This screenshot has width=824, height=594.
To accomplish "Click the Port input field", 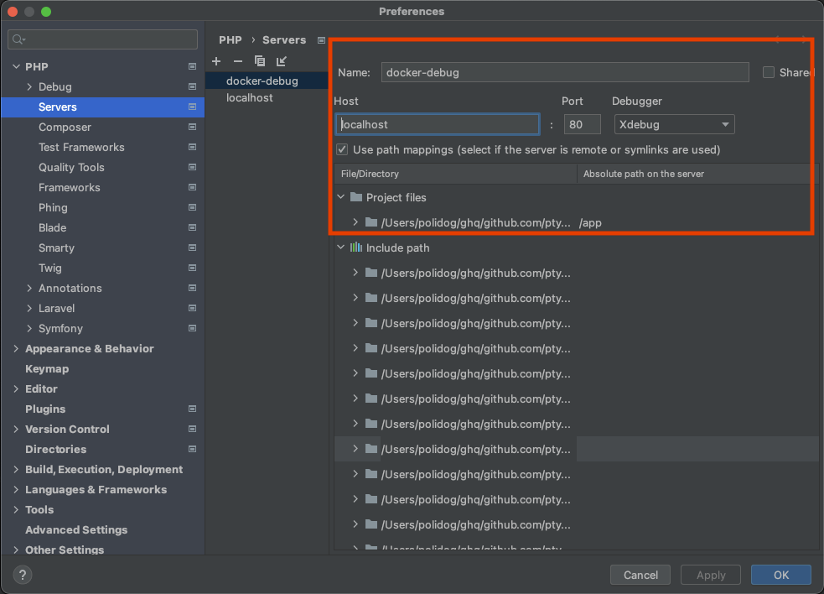I will pyautogui.click(x=582, y=124).
